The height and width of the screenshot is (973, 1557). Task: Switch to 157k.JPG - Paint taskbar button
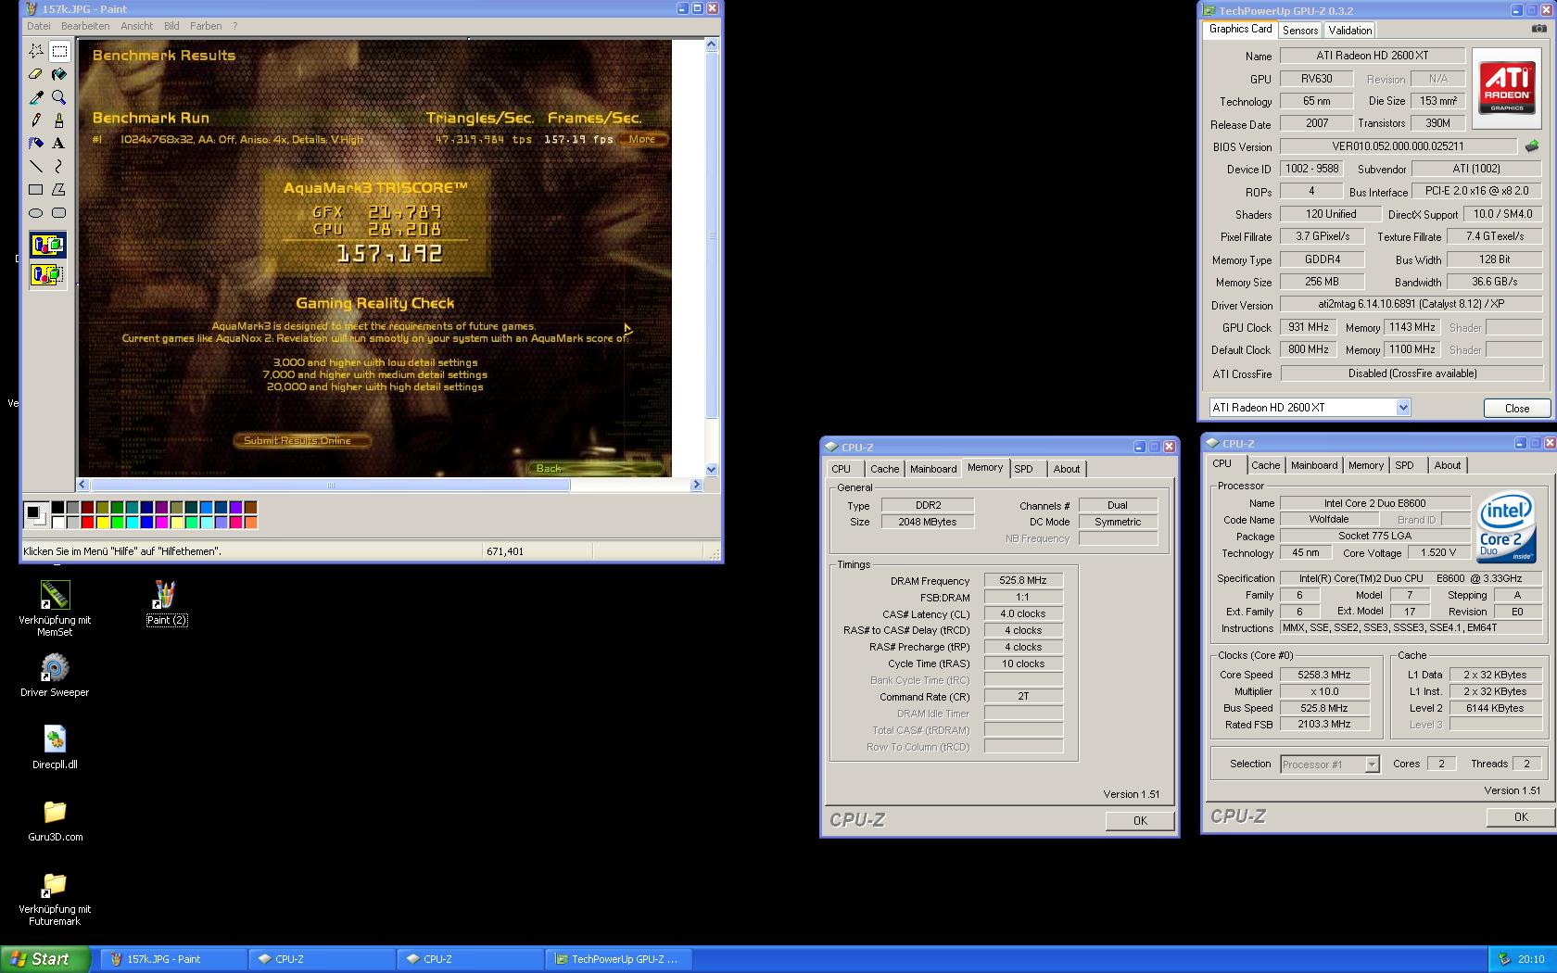click(173, 959)
